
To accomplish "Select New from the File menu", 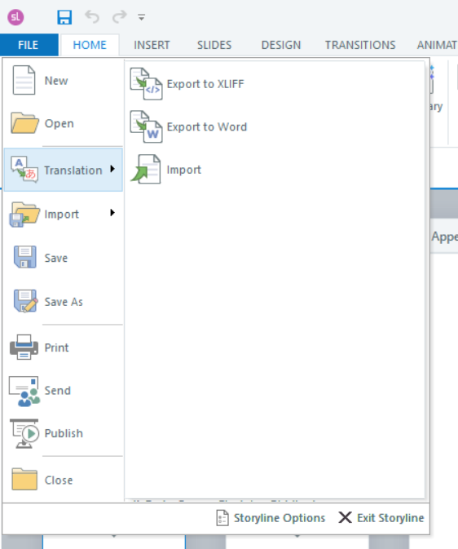I will point(56,81).
